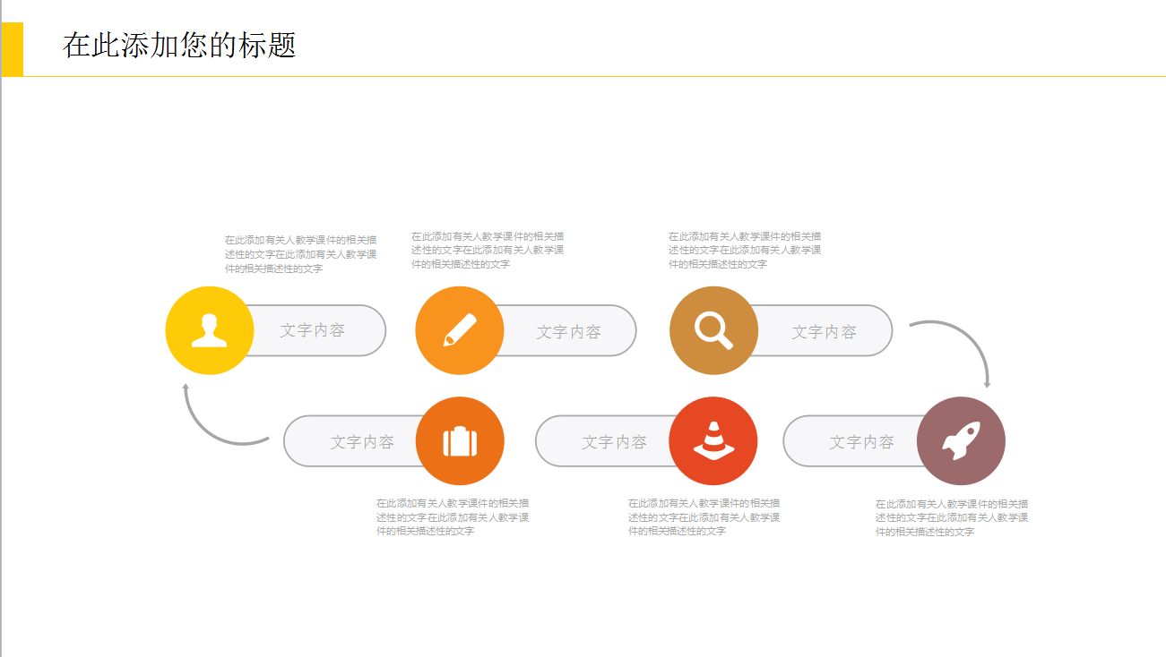The width and height of the screenshot is (1166, 657).
Task: Click description paragraph above the user icon
Action: click(301, 254)
